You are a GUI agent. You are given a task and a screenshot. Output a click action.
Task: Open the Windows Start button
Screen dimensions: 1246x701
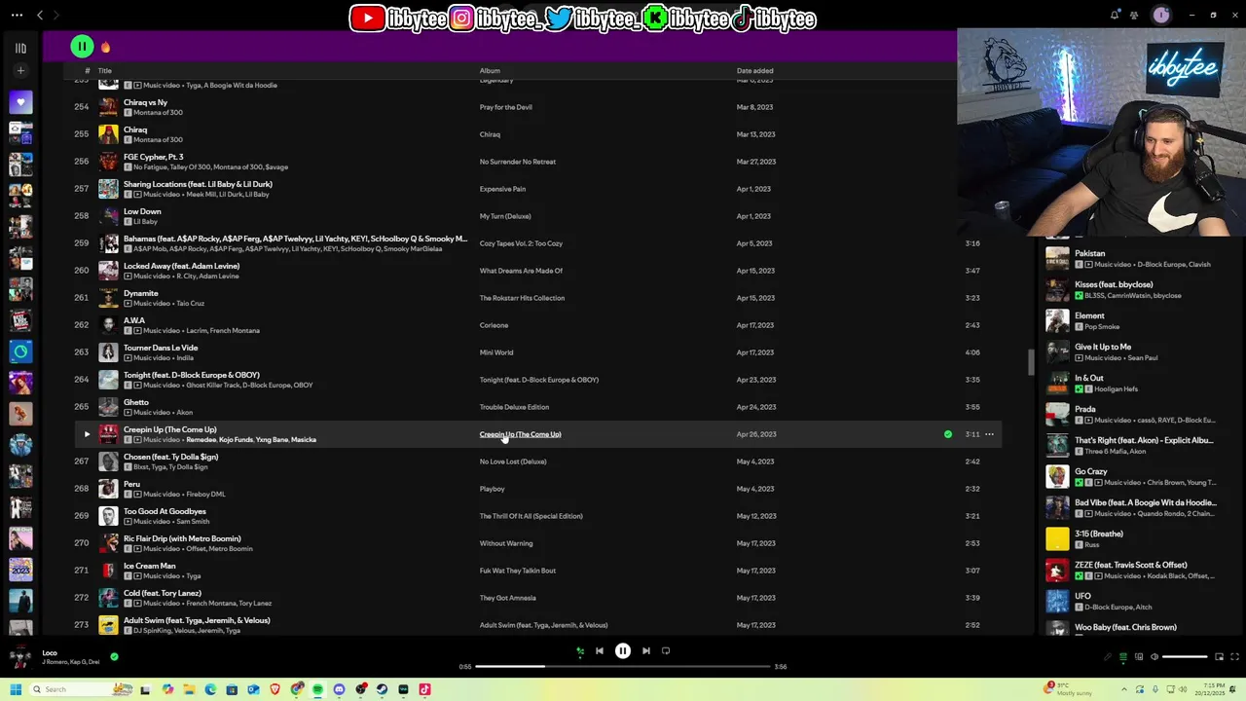click(16, 689)
